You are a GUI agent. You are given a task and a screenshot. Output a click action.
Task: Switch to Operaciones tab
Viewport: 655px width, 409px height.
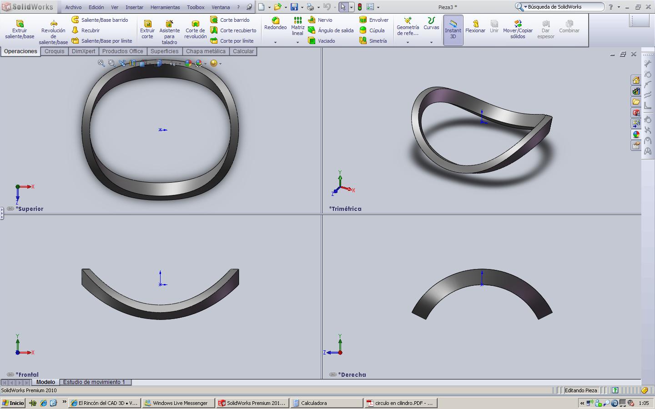point(20,51)
